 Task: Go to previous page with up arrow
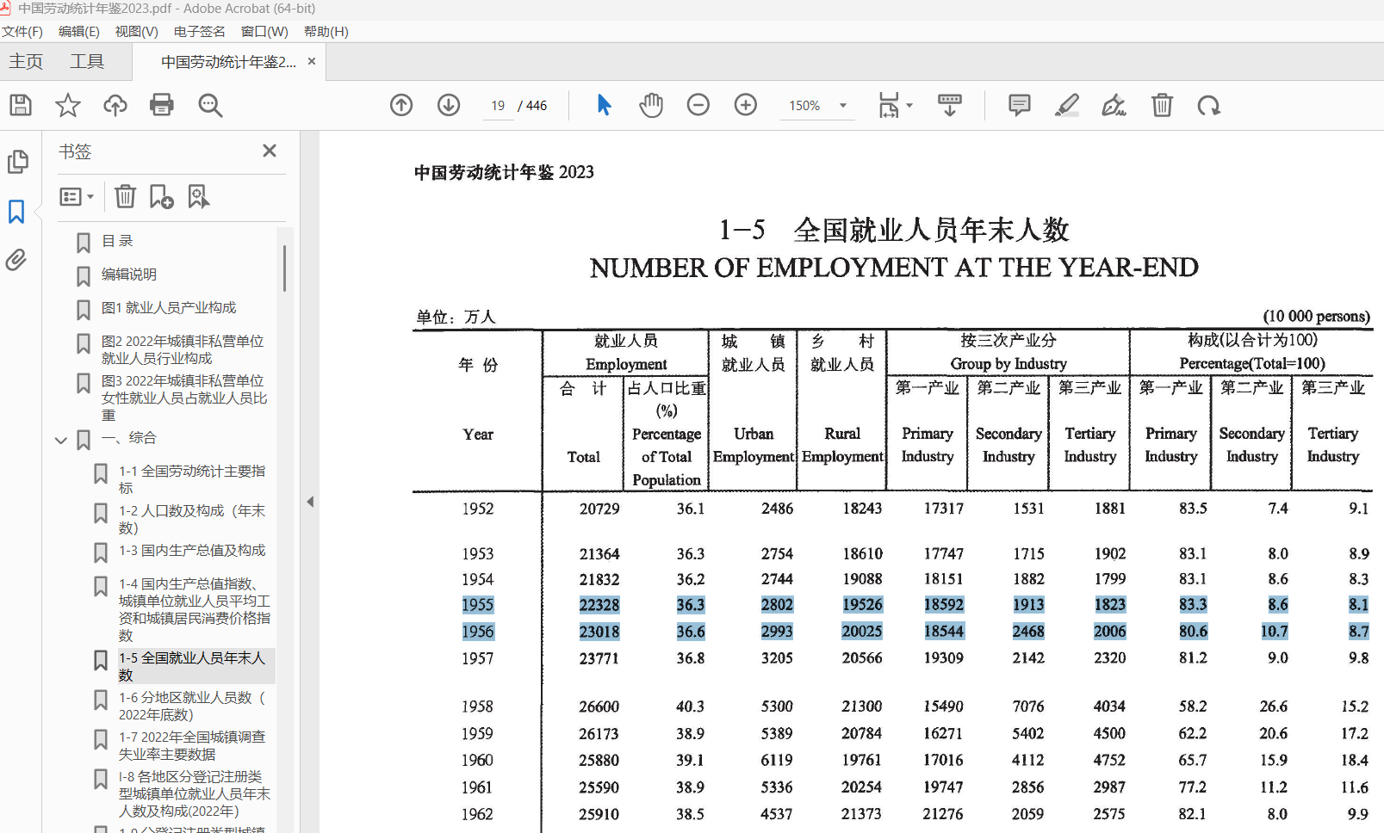click(401, 106)
